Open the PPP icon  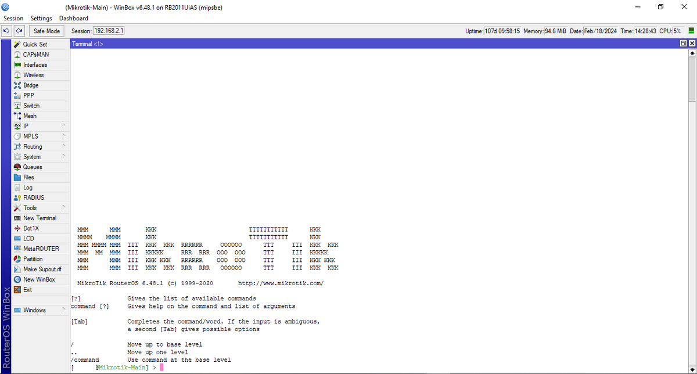17,95
